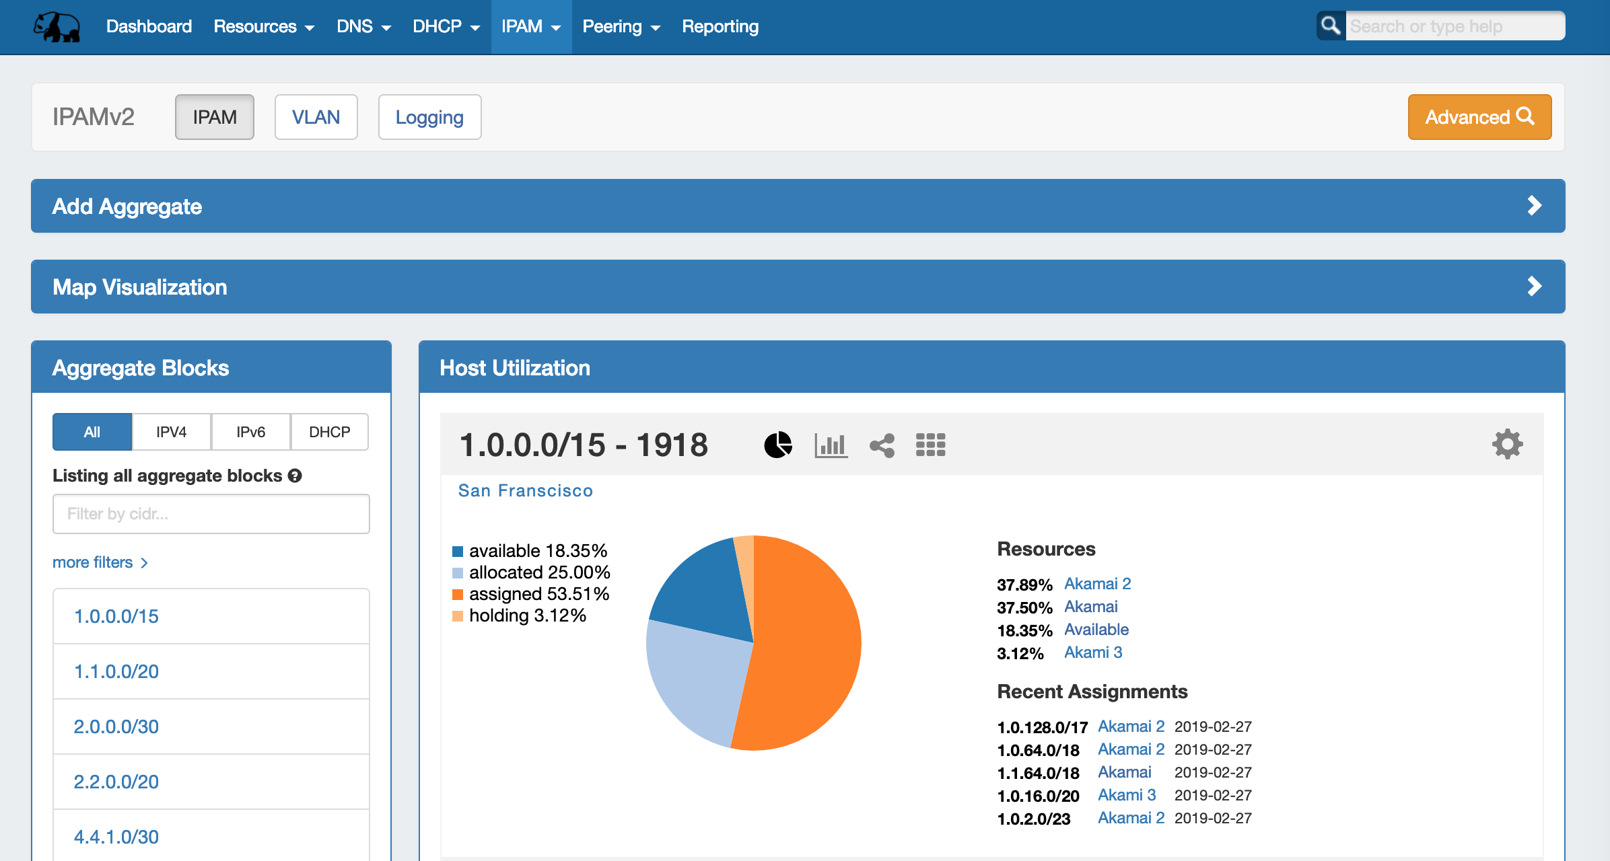Switch to pie chart view icon
Screen dimensions: 1610x861
point(778,445)
